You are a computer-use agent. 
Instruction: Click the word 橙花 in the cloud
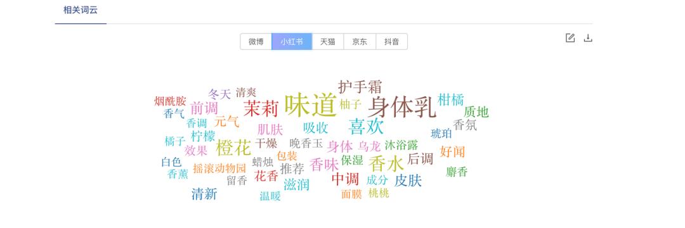coord(233,148)
